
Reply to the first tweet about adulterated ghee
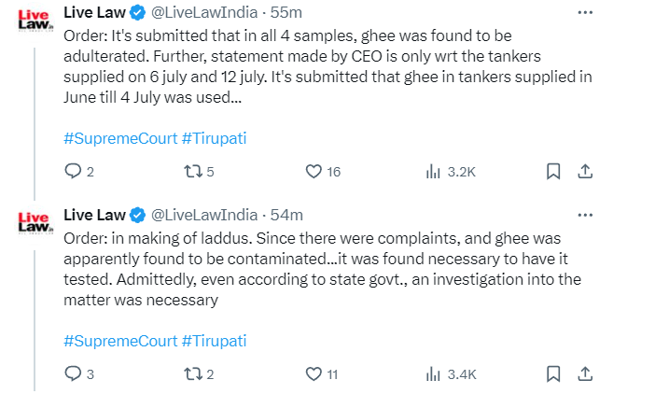tap(74, 172)
